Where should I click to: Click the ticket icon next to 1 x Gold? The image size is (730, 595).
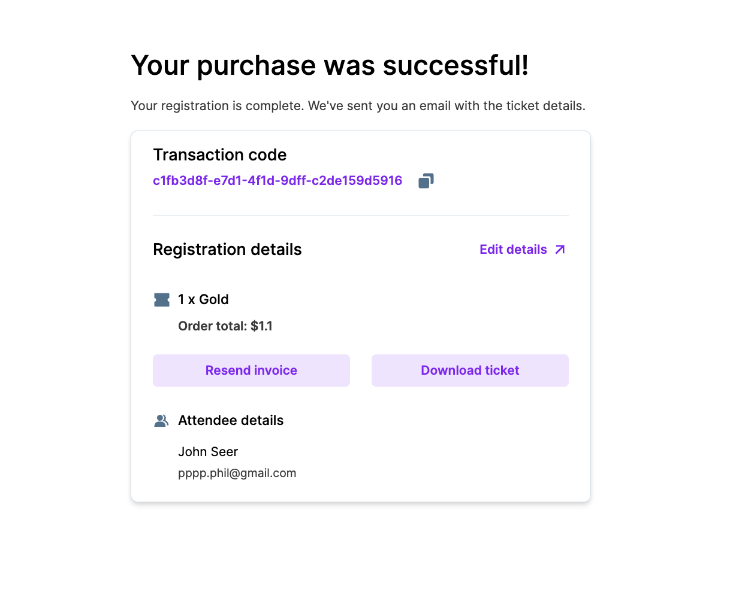pyautogui.click(x=162, y=300)
